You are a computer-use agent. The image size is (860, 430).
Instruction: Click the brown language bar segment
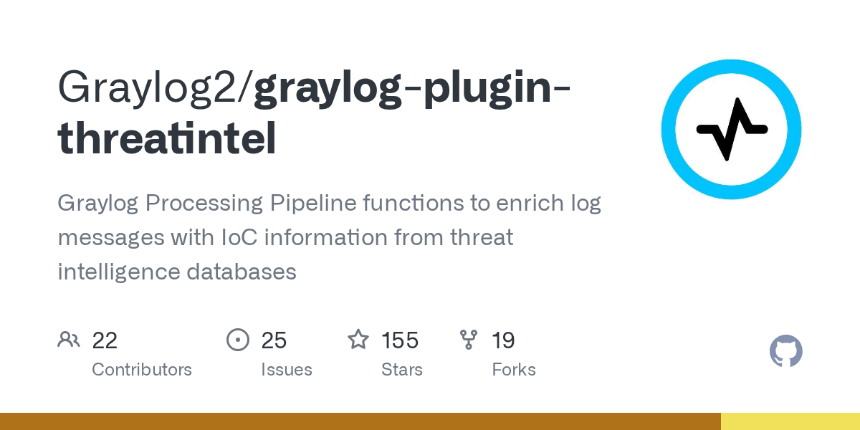click(360, 421)
